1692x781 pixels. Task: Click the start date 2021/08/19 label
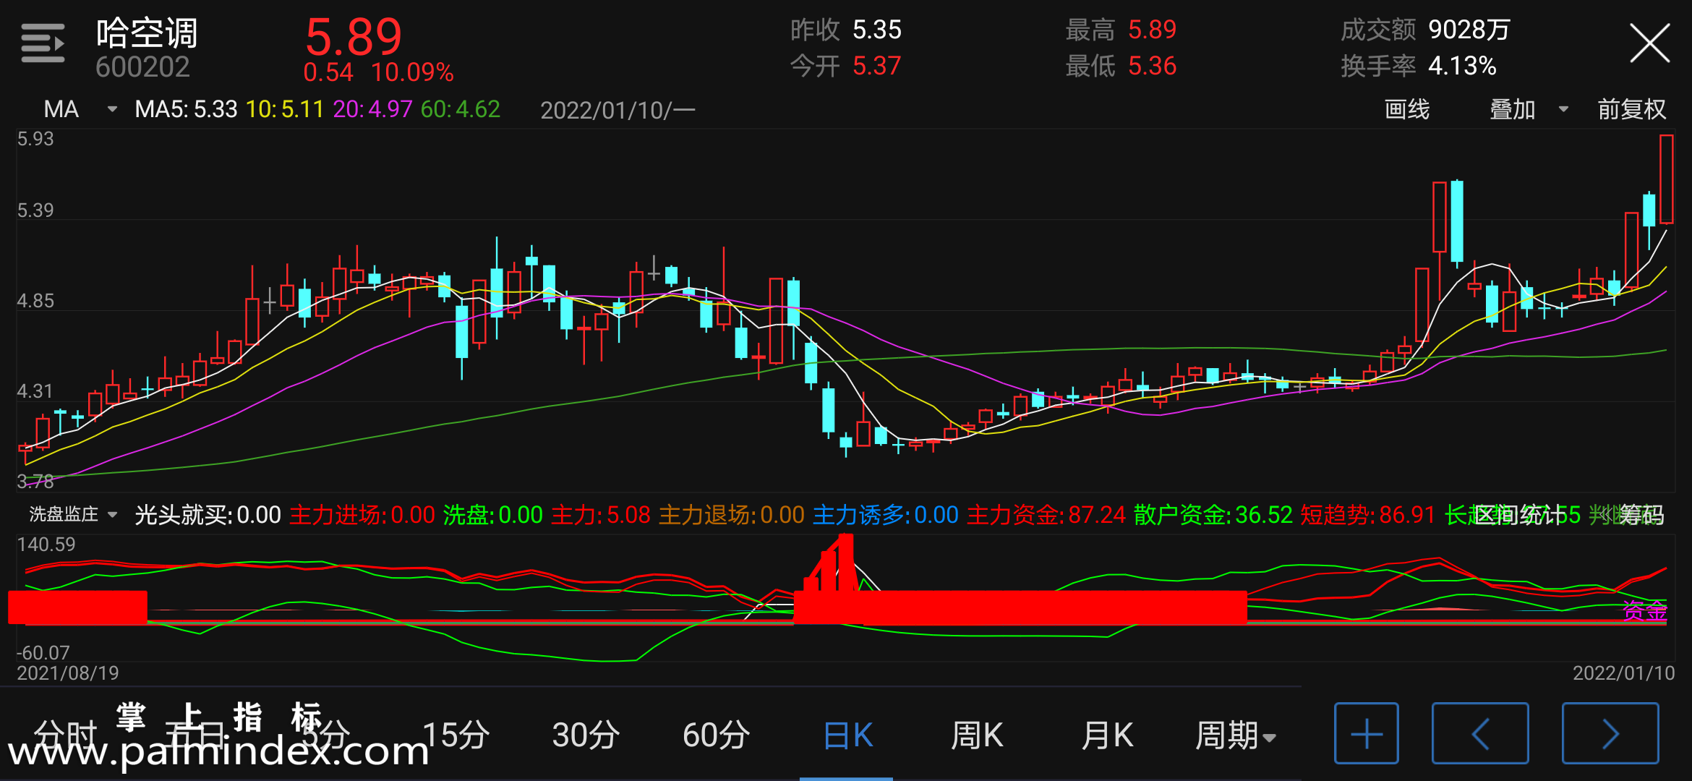point(68,673)
